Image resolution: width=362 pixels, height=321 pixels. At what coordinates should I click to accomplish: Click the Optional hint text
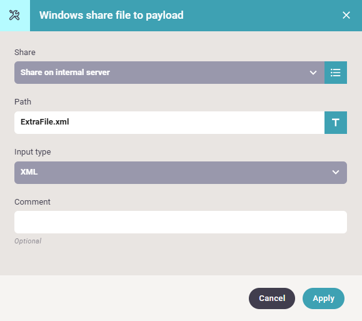point(28,241)
